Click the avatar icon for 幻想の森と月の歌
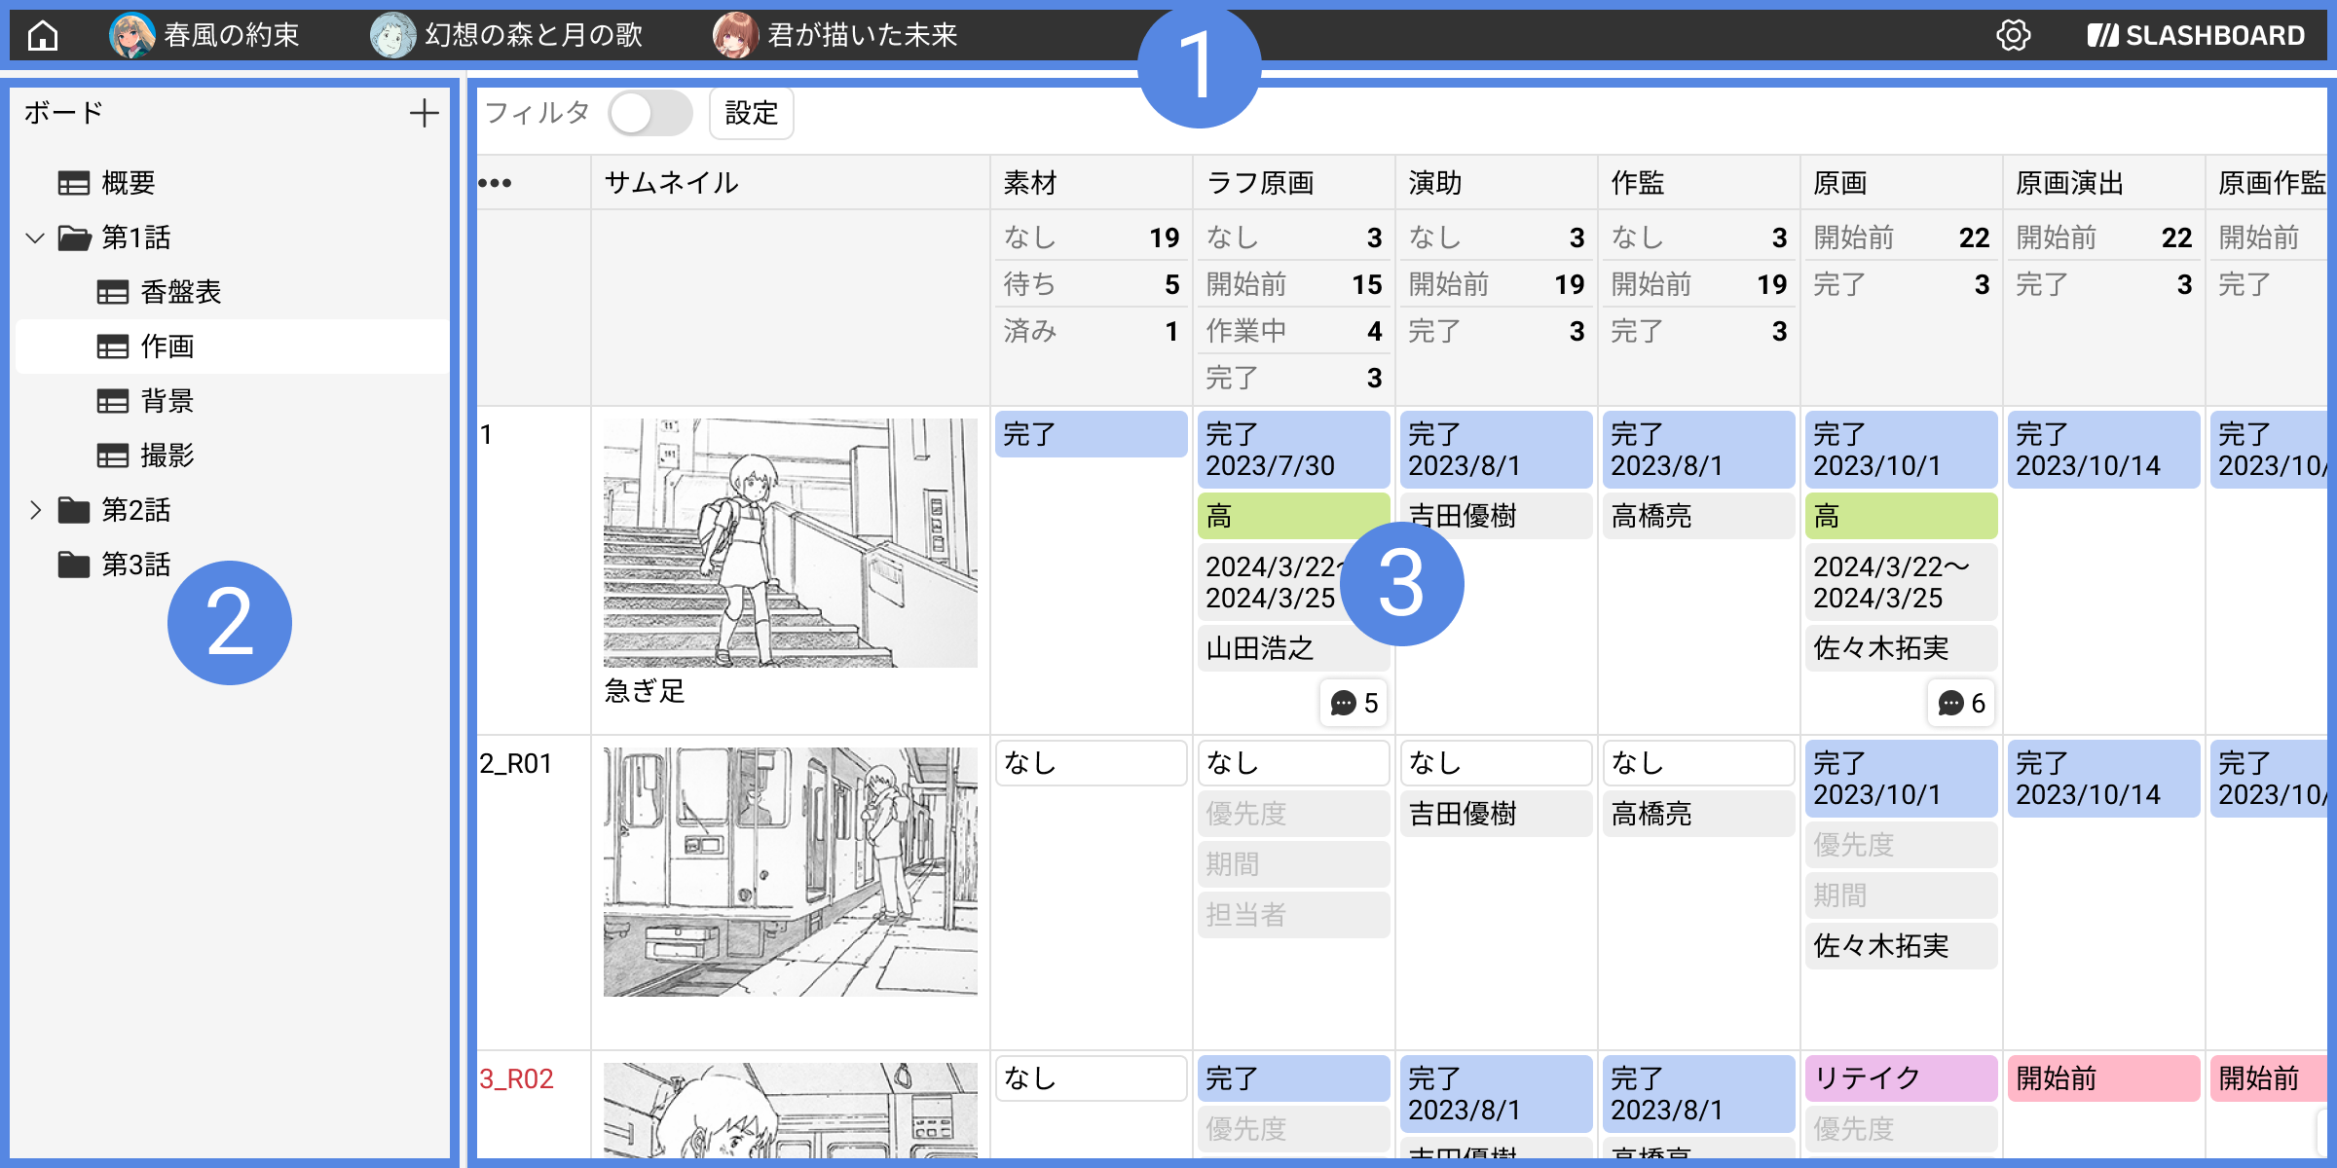This screenshot has height=1168, width=2337. pos(392,35)
